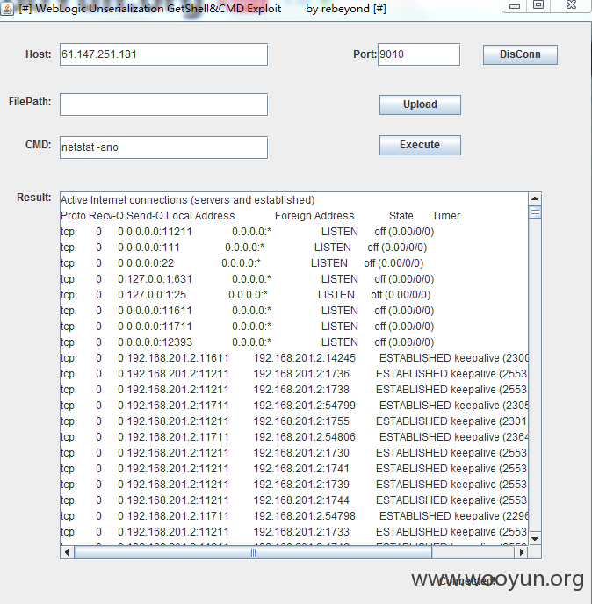Click the Java icon in title bar
592x604 pixels.
tap(7, 8)
